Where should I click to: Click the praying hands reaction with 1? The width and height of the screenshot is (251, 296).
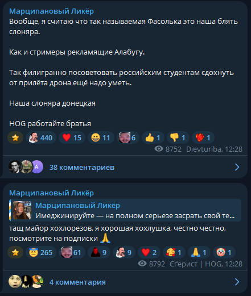pyautogui.click(x=199, y=252)
